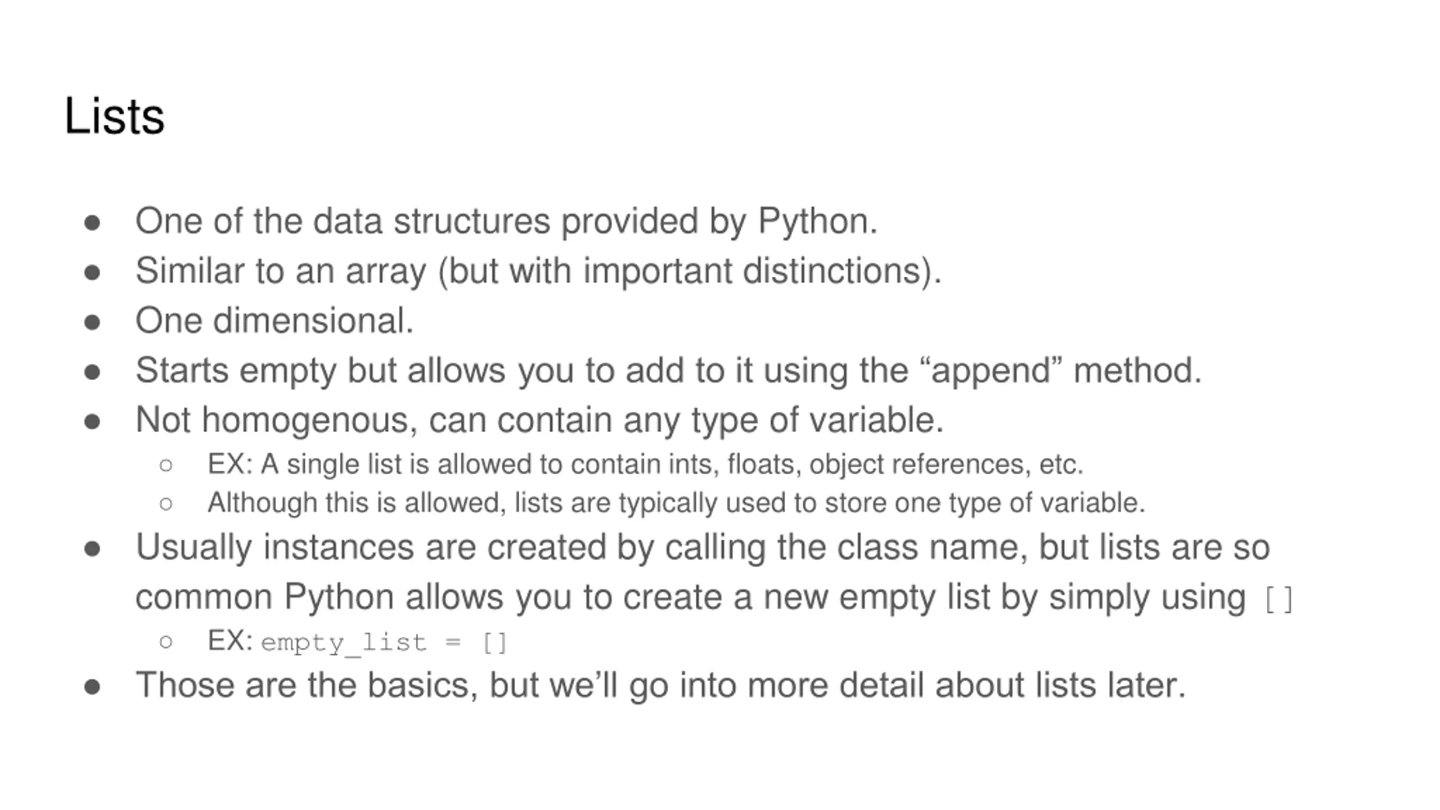Click the slide title "Lists"
This screenshot has width=1440, height=810.
pos(114,116)
